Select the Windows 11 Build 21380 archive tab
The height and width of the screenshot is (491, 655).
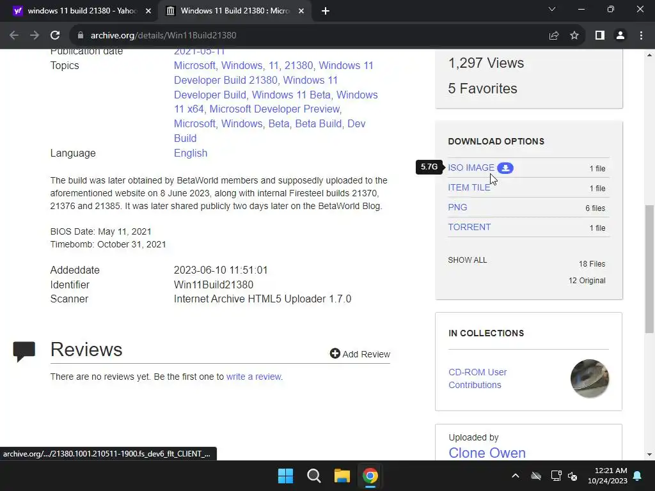coord(234,11)
